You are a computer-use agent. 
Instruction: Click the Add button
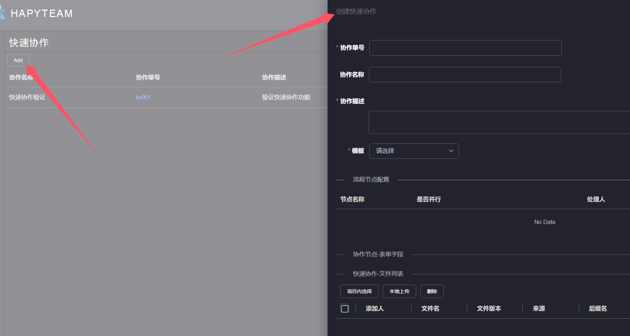(18, 60)
